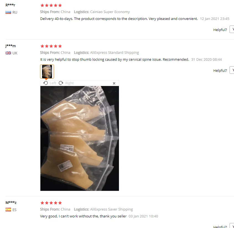Click the five-star rating of R***r's review
Image resolution: width=234 pixels, height=228 pixels.
51,6
